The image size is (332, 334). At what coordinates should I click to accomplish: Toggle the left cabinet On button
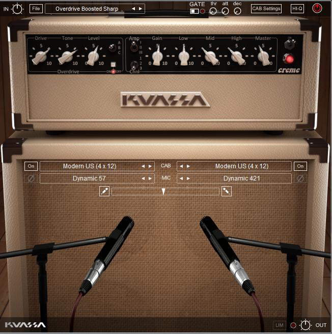point(31,166)
